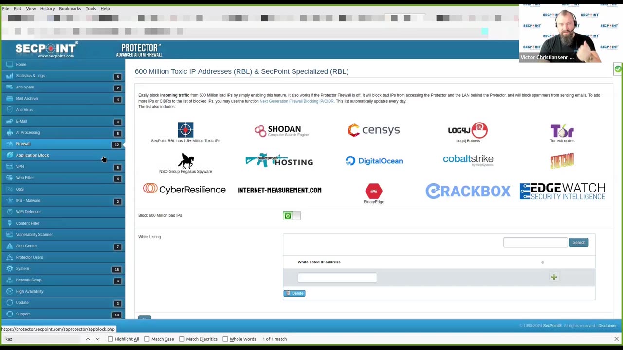Screen dimensions: 623x350
Task: Open the Disclaimer link
Action: pos(607,326)
